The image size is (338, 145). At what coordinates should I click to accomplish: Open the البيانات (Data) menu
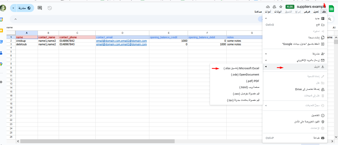coord(278,11)
